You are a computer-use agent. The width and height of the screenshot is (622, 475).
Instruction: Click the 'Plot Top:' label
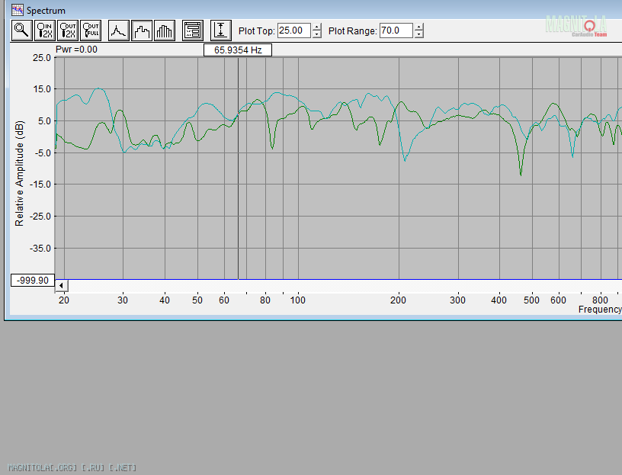pyautogui.click(x=257, y=31)
